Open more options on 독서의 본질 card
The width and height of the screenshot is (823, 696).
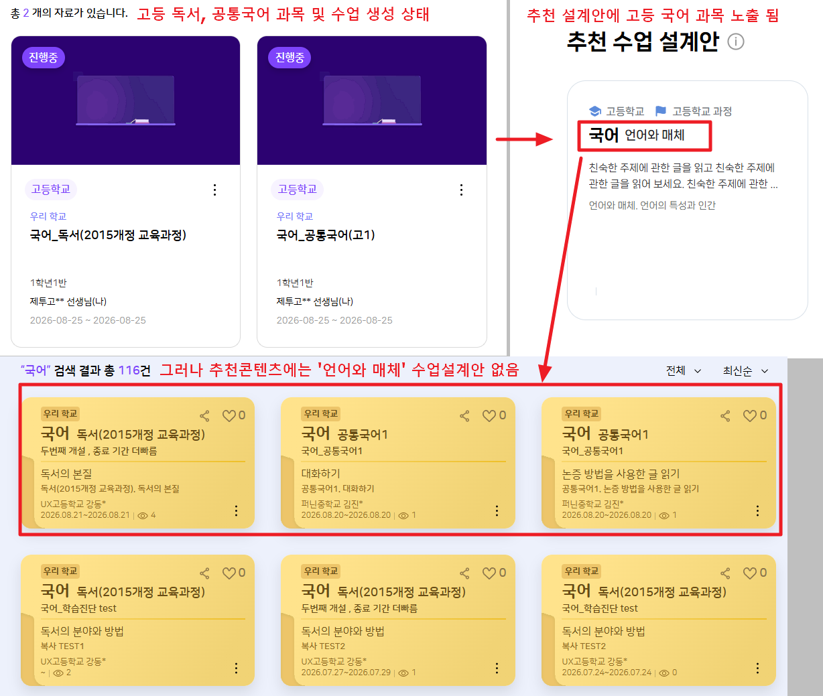(236, 510)
